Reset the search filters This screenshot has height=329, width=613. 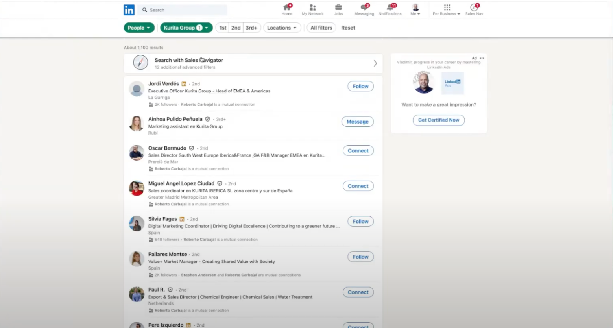pos(348,28)
